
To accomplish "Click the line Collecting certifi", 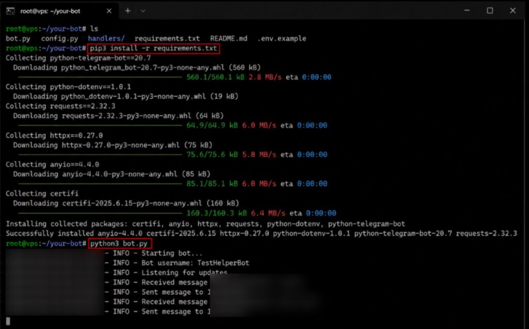I will pos(42,194).
